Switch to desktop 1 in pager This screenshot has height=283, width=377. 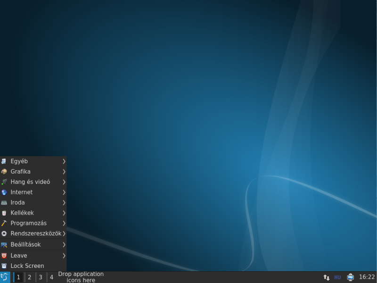click(18, 277)
